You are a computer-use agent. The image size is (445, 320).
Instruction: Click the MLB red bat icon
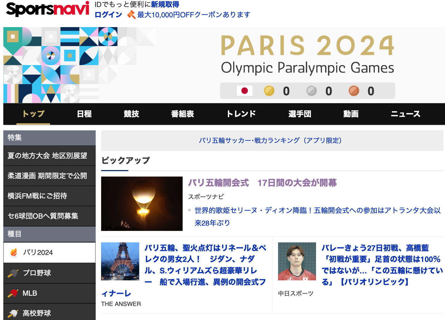13,293
